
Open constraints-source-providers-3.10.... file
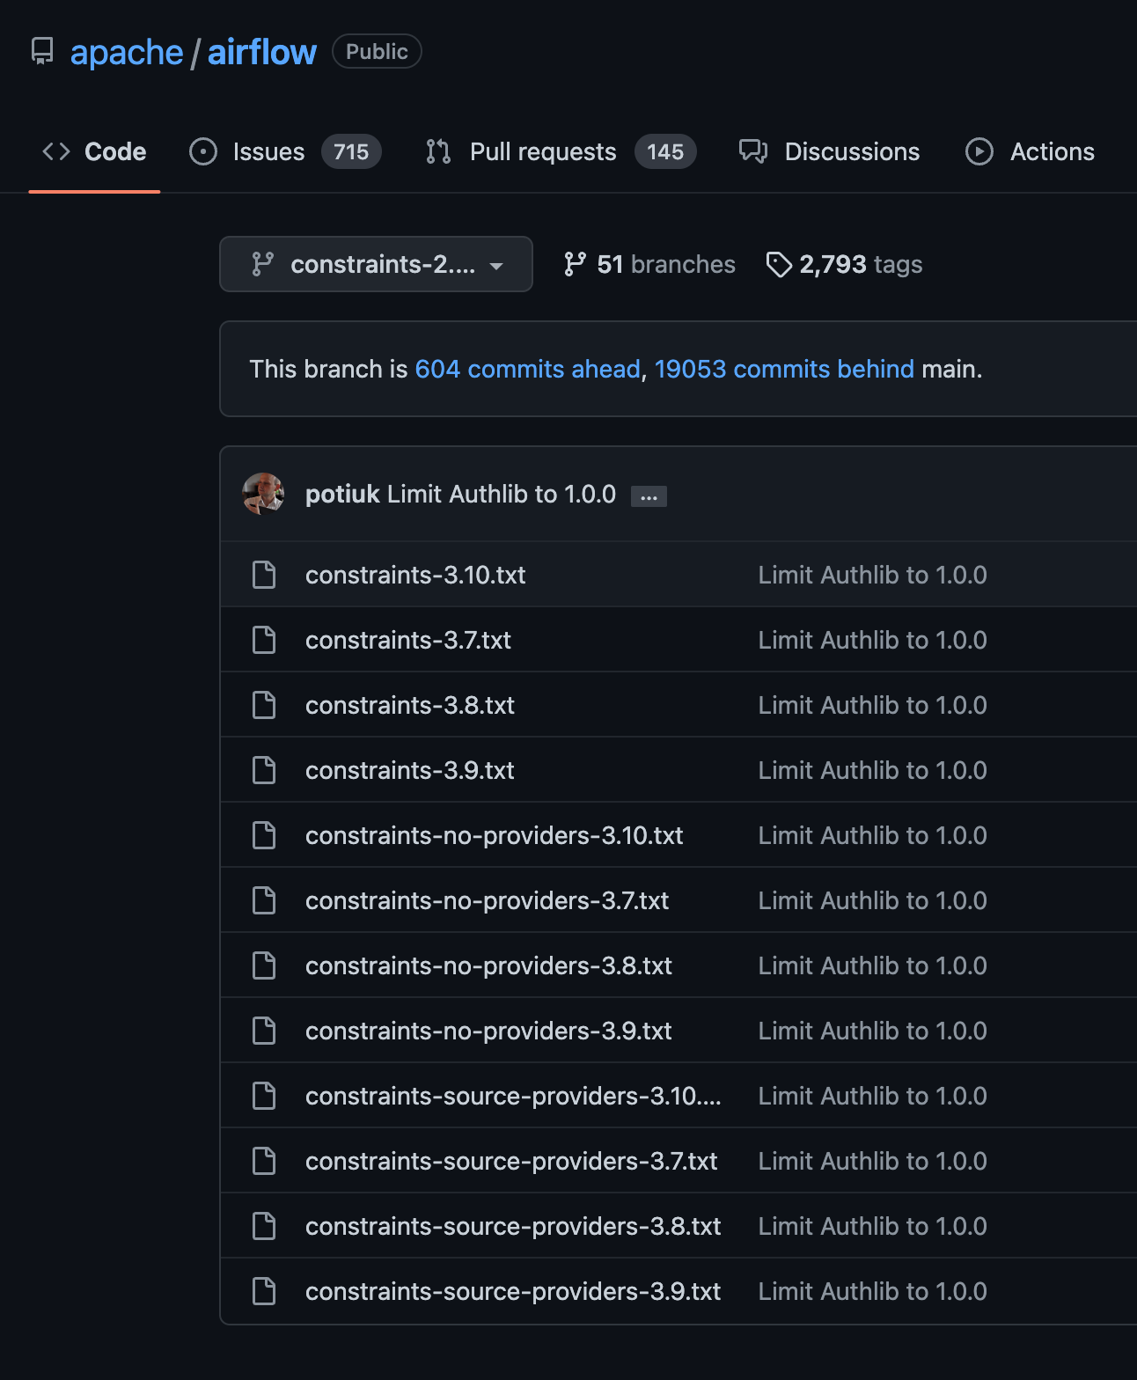click(513, 1096)
